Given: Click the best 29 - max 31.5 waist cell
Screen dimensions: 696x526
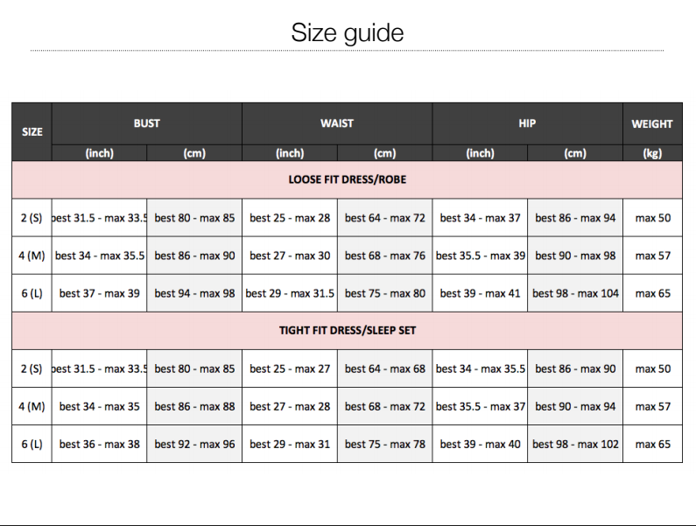Looking at the screenshot, I should pyautogui.click(x=290, y=293).
